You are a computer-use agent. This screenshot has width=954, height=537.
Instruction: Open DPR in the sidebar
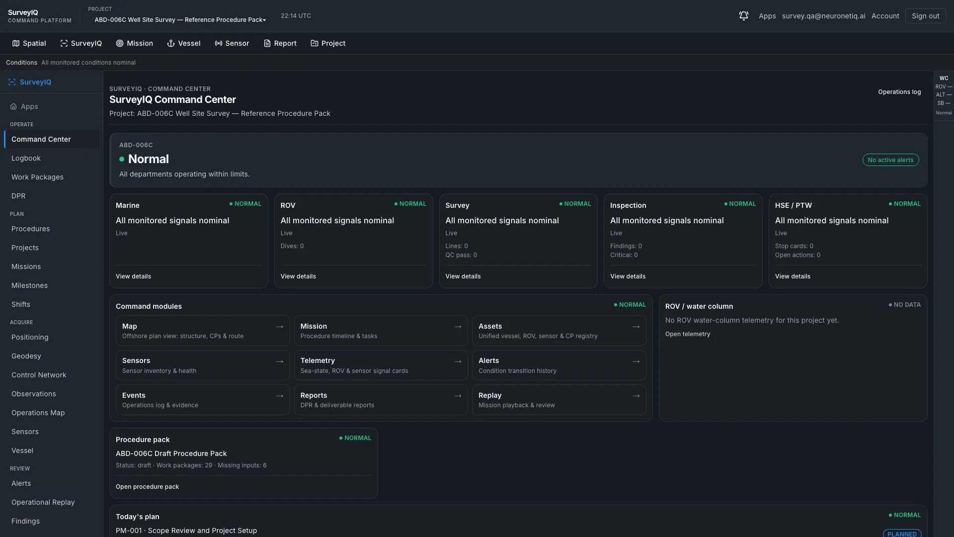click(x=52, y=196)
